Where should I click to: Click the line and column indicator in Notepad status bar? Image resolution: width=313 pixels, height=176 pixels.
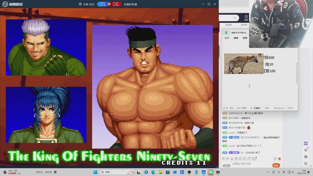click(x=228, y=108)
